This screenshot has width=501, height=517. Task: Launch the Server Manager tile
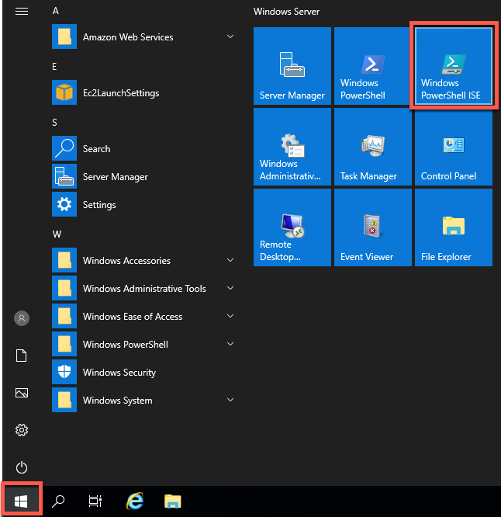[292, 66]
